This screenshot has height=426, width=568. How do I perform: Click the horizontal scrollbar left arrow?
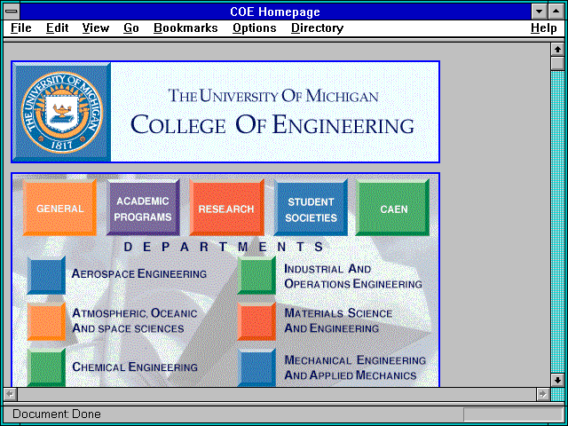pyautogui.click(x=10, y=394)
